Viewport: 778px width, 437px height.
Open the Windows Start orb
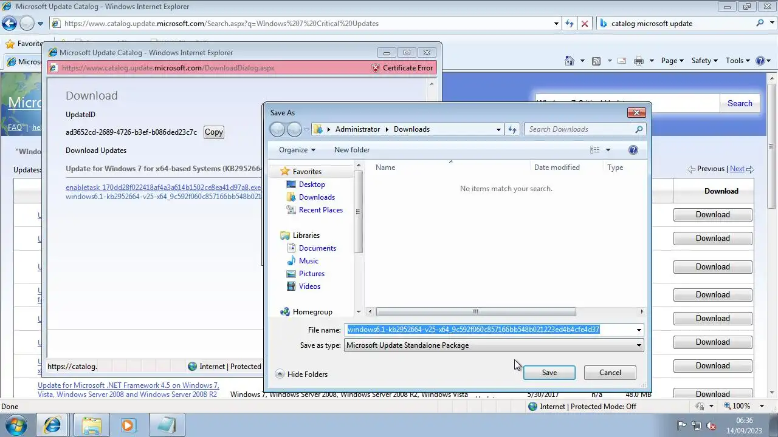point(16,425)
